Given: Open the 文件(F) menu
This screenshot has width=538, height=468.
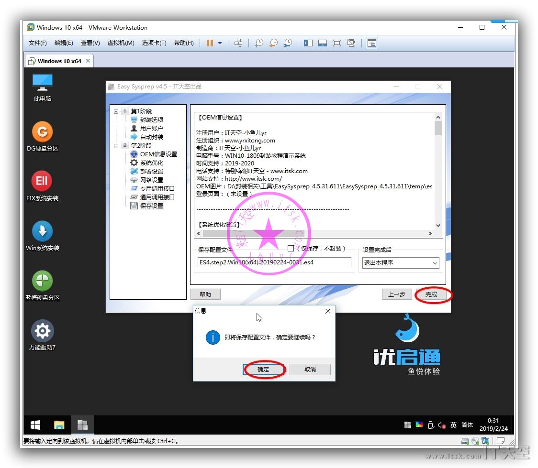Looking at the screenshot, I should tap(37, 43).
